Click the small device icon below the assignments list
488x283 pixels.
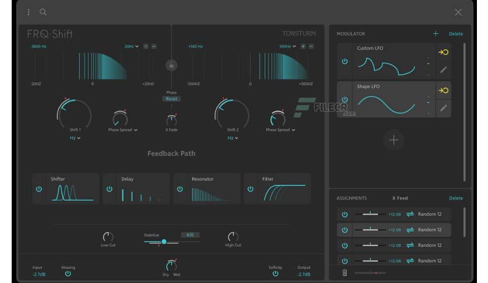pos(344,272)
